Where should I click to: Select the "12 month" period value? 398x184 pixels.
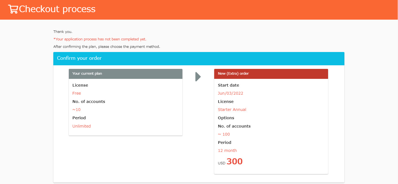[227, 151]
